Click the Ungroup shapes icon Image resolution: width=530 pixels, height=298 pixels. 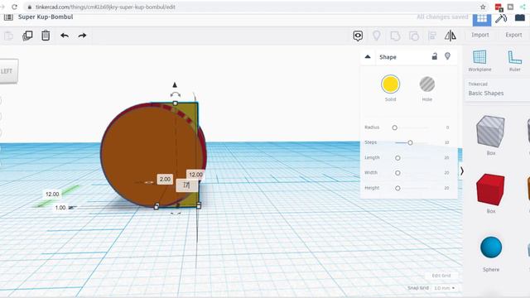414,36
